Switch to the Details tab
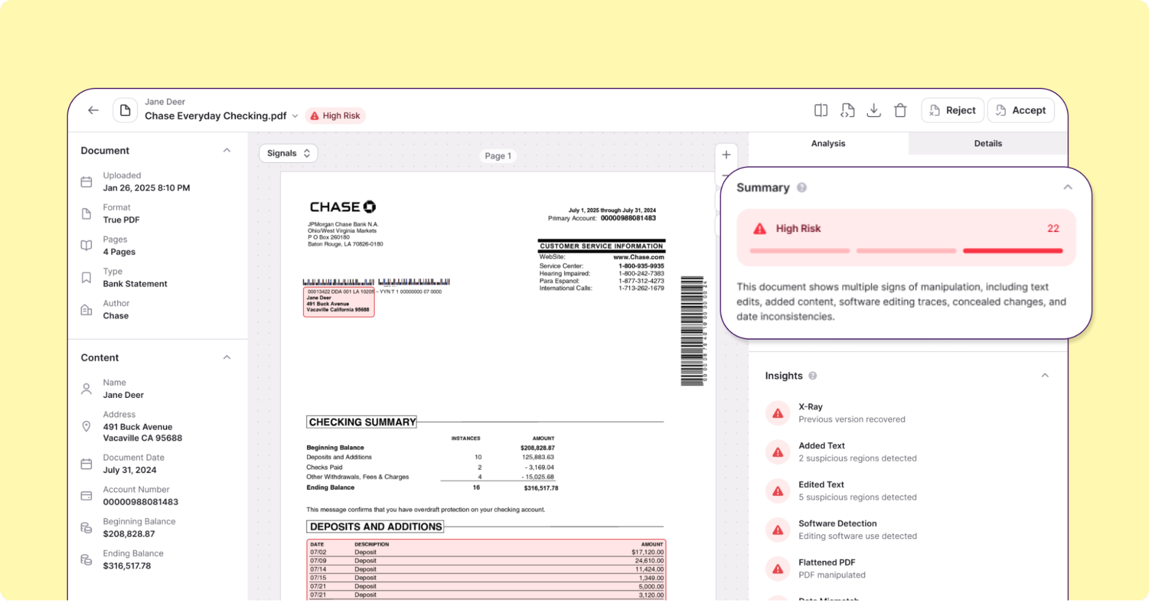This screenshot has height=601, width=1149. pos(987,144)
